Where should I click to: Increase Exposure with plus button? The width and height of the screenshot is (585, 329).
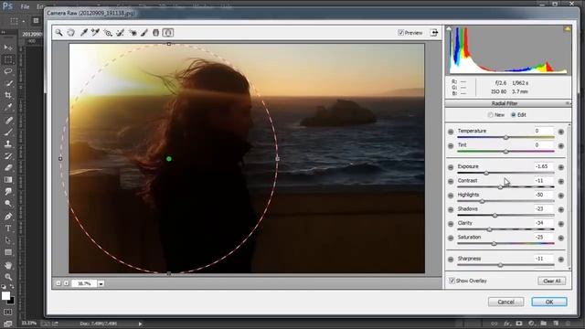point(560,167)
